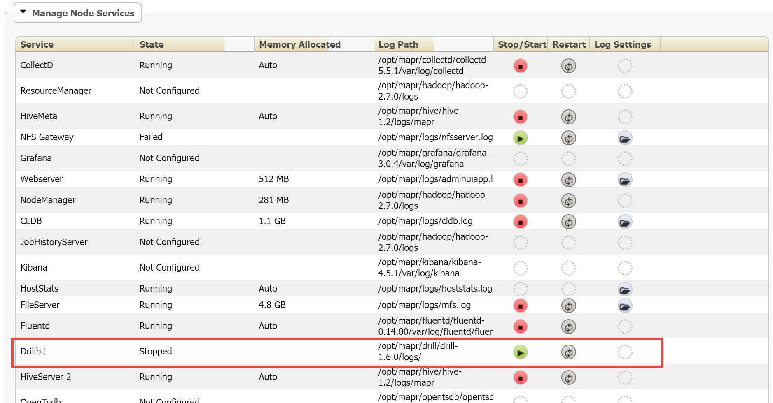The width and height of the screenshot is (773, 403).
Task: Open log settings for NFS Gateway
Action: (625, 138)
